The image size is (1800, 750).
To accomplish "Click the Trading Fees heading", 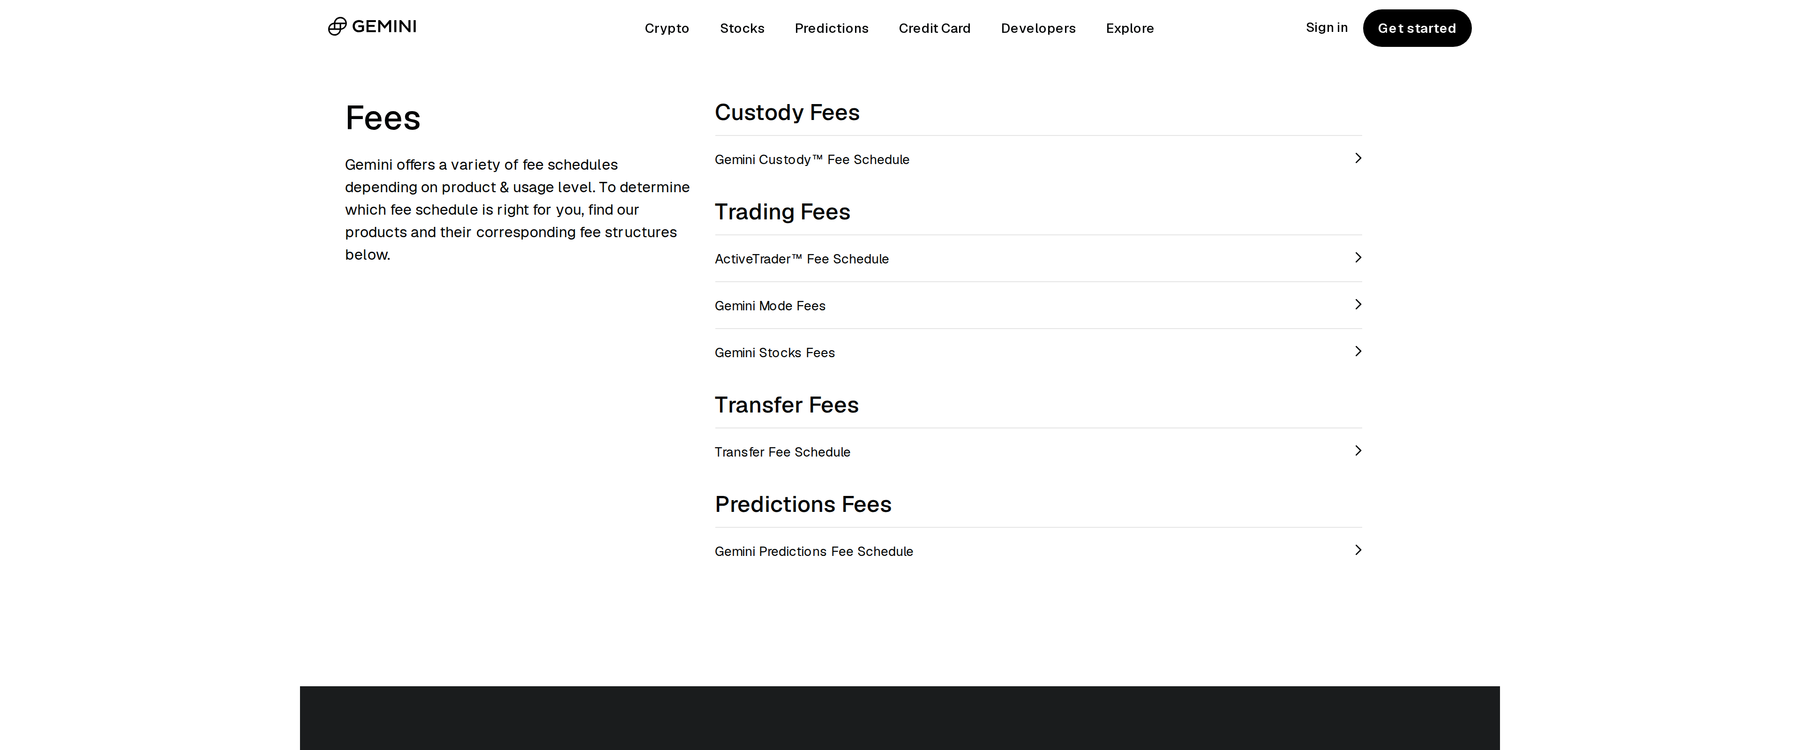I will [x=782, y=212].
